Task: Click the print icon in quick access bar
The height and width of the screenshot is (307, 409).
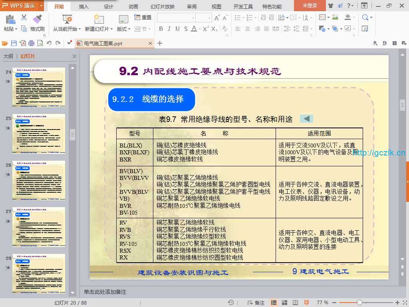Action: point(32,43)
